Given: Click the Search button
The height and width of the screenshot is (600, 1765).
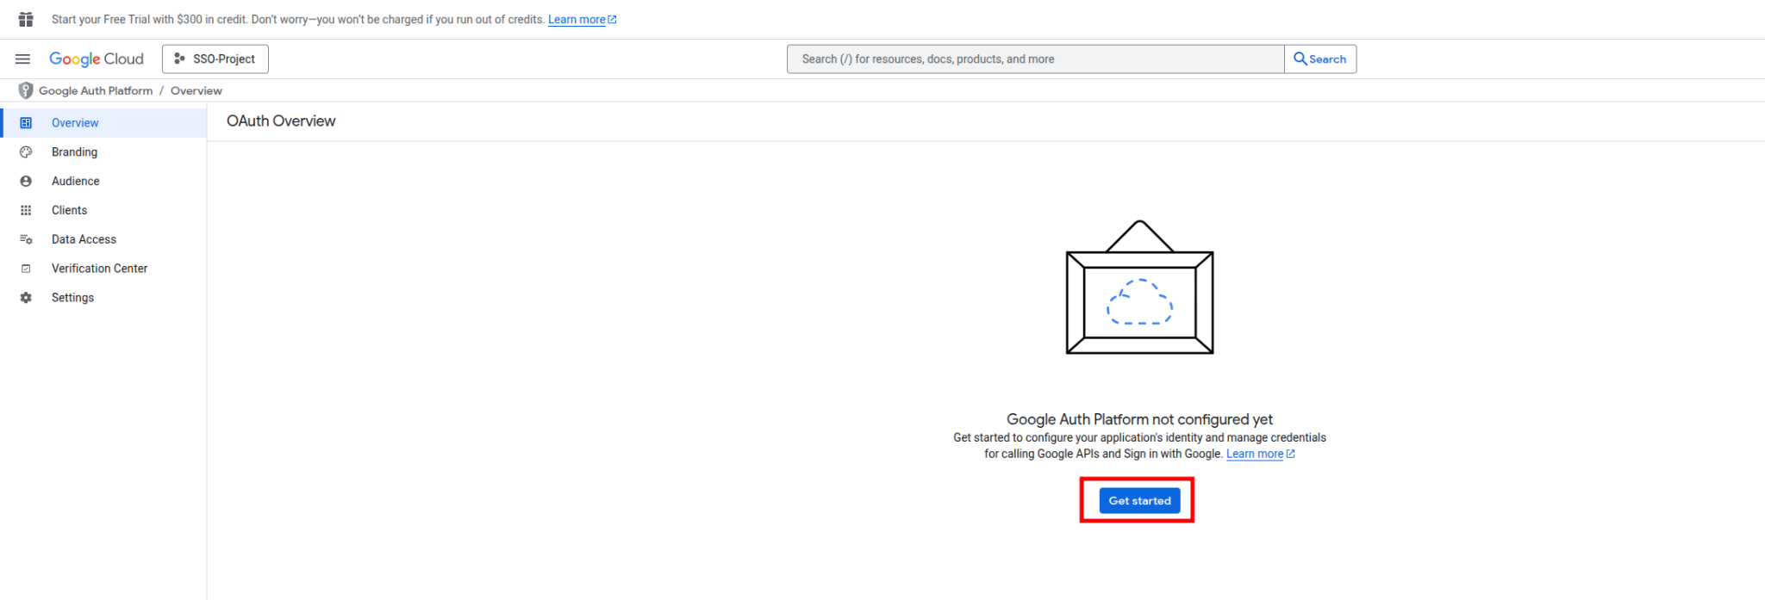Looking at the screenshot, I should [x=1320, y=59].
